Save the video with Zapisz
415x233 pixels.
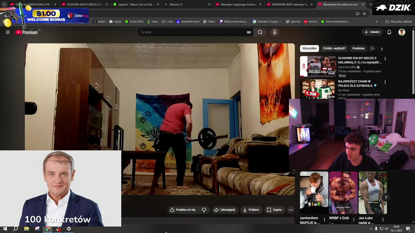tap(274, 210)
